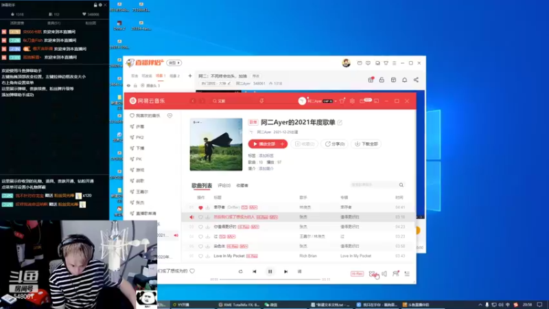The image size is (549, 309).
Task: Go forward with NetEase navigation arrow
Action: pyautogui.click(x=202, y=101)
